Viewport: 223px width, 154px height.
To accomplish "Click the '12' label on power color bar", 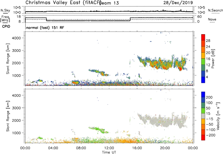I will (208, 65).
